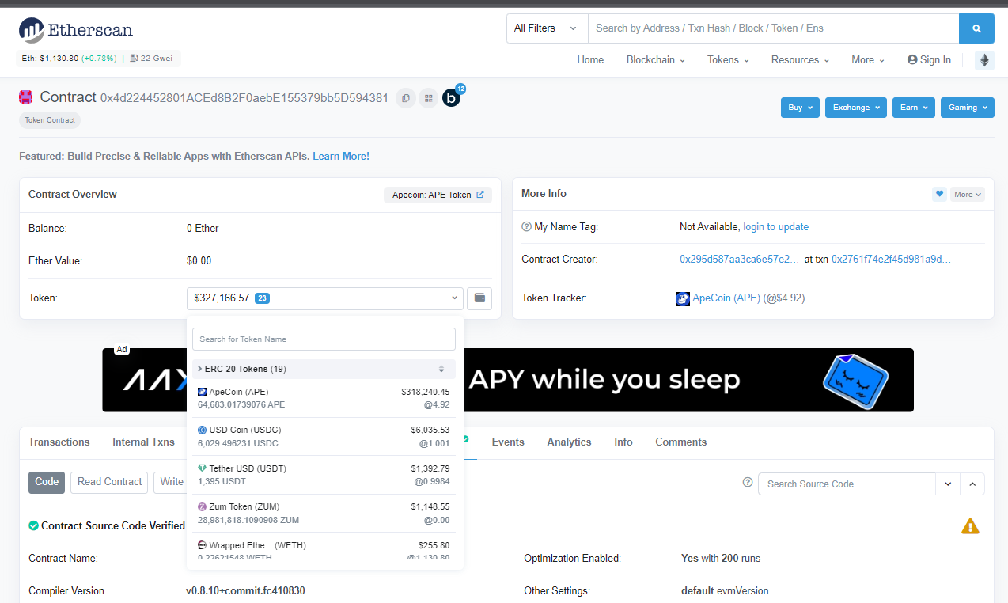1008x603 pixels.
Task: Click the Token Contract label badge
Action: pyautogui.click(x=50, y=120)
